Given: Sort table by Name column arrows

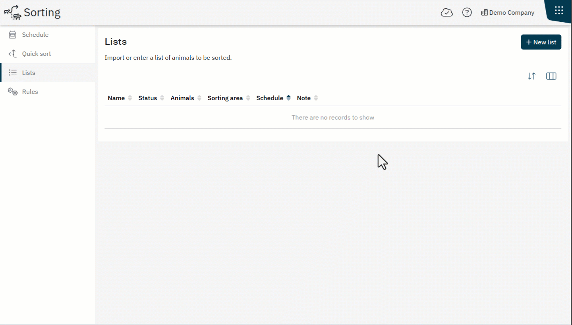Looking at the screenshot, I should [x=130, y=98].
